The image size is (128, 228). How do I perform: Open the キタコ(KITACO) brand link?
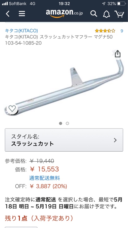point(22,31)
